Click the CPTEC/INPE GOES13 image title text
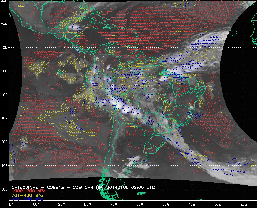The image size is (257, 208). click(x=83, y=188)
